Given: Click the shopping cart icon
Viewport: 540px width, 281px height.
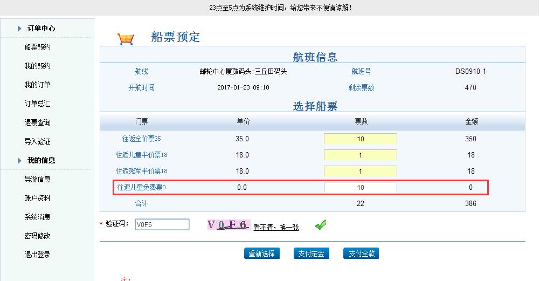Looking at the screenshot, I should (x=126, y=39).
